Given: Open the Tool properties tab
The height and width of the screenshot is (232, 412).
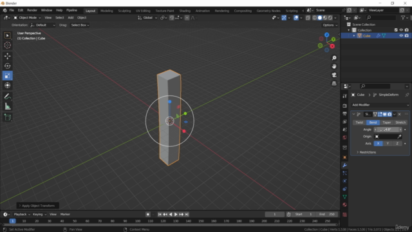Looking at the screenshot, I should pyautogui.click(x=345, y=96).
